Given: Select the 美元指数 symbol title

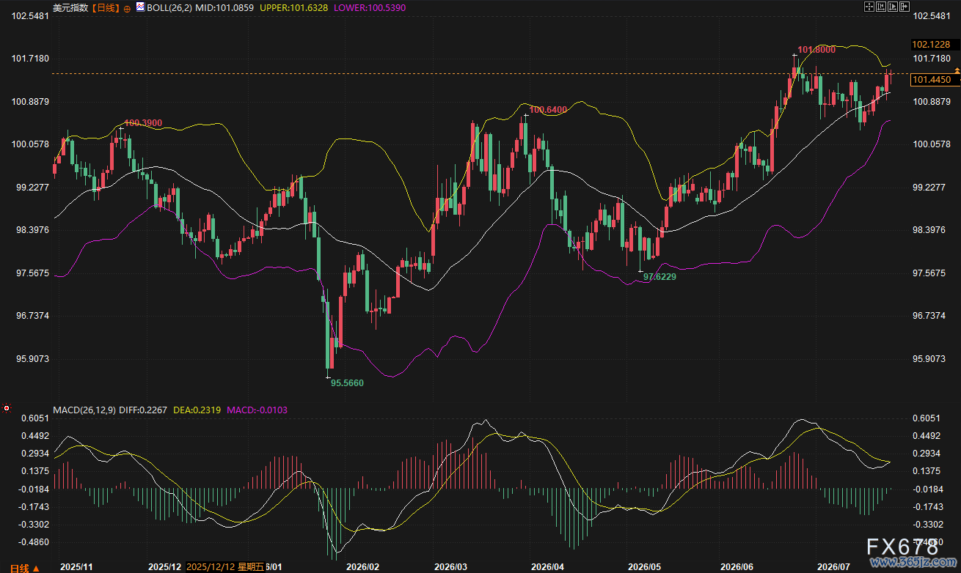Looking at the screenshot, I should pos(71,7).
